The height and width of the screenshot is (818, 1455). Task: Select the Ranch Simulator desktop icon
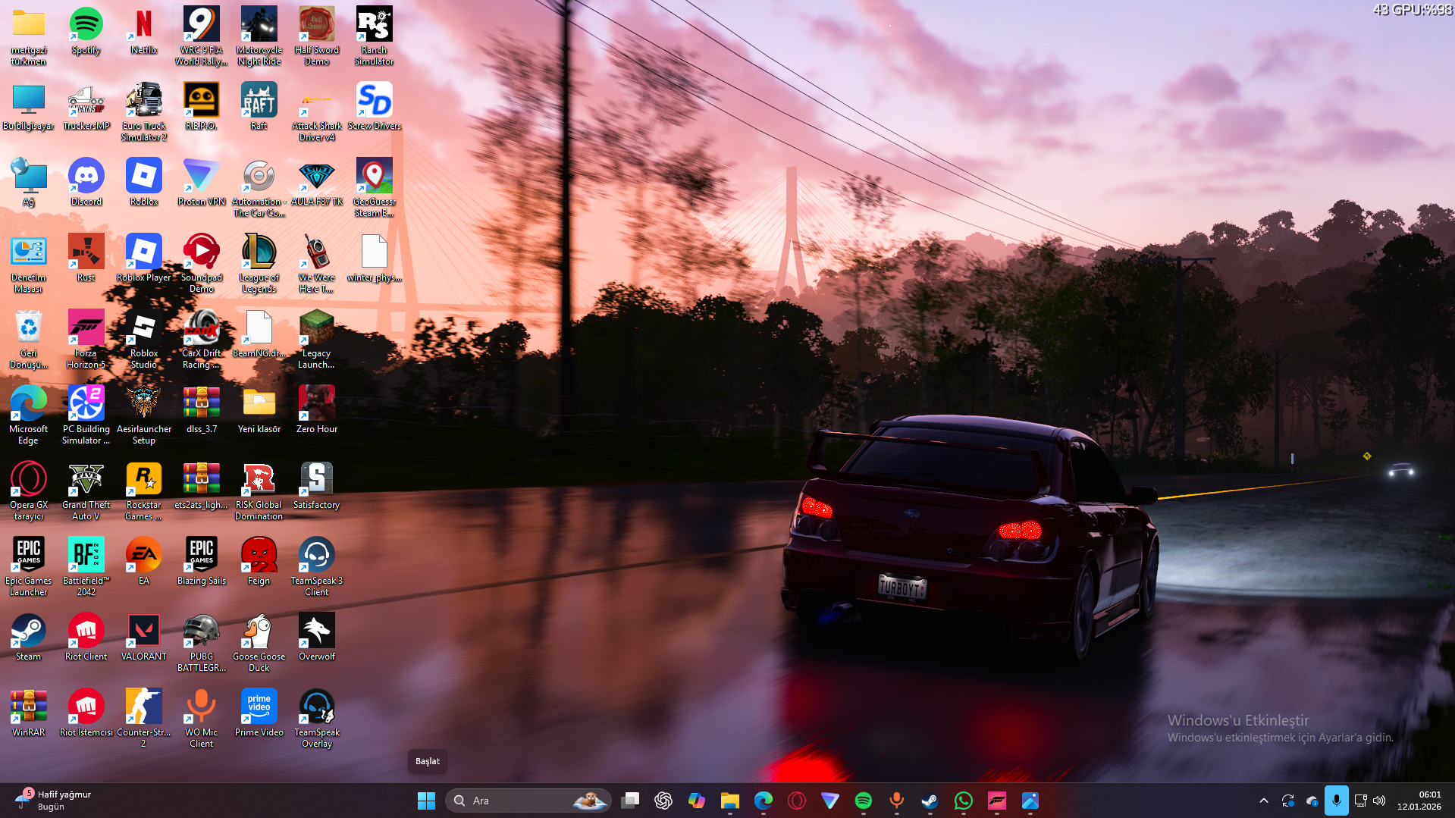tap(375, 36)
